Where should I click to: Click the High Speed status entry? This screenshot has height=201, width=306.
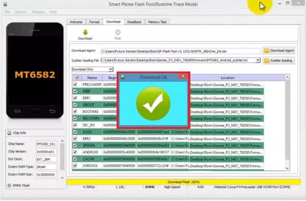point(172,187)
